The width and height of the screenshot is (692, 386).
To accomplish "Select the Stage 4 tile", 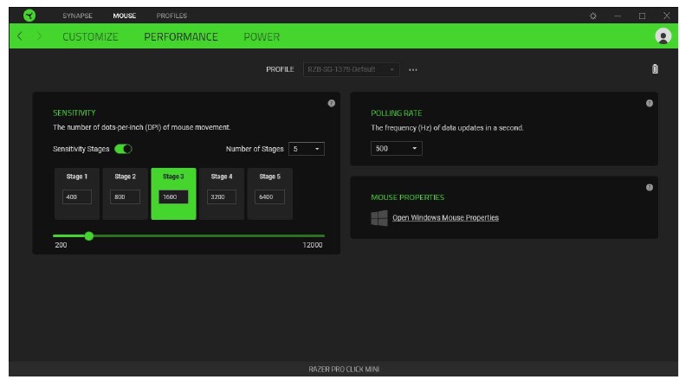I will [x=222, y=194].
